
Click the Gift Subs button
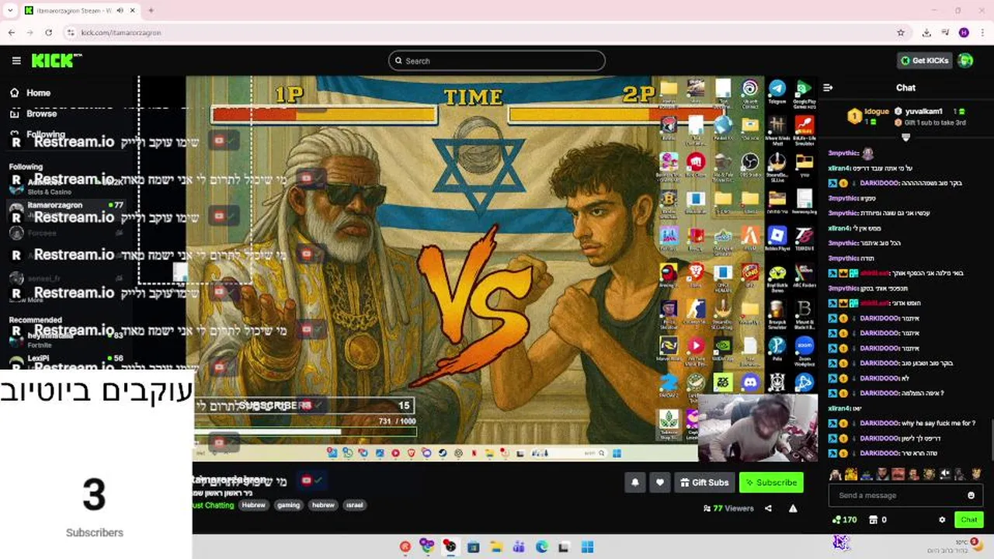pos(704,482)
